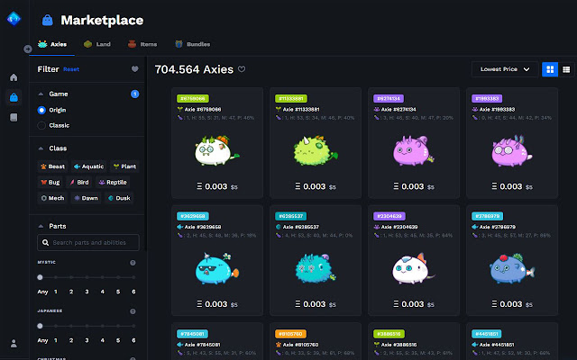Image resolution: width=577 pixels, height=360 pixels.
Task: Switch to the Land tab
Action: tap(97, 43)
